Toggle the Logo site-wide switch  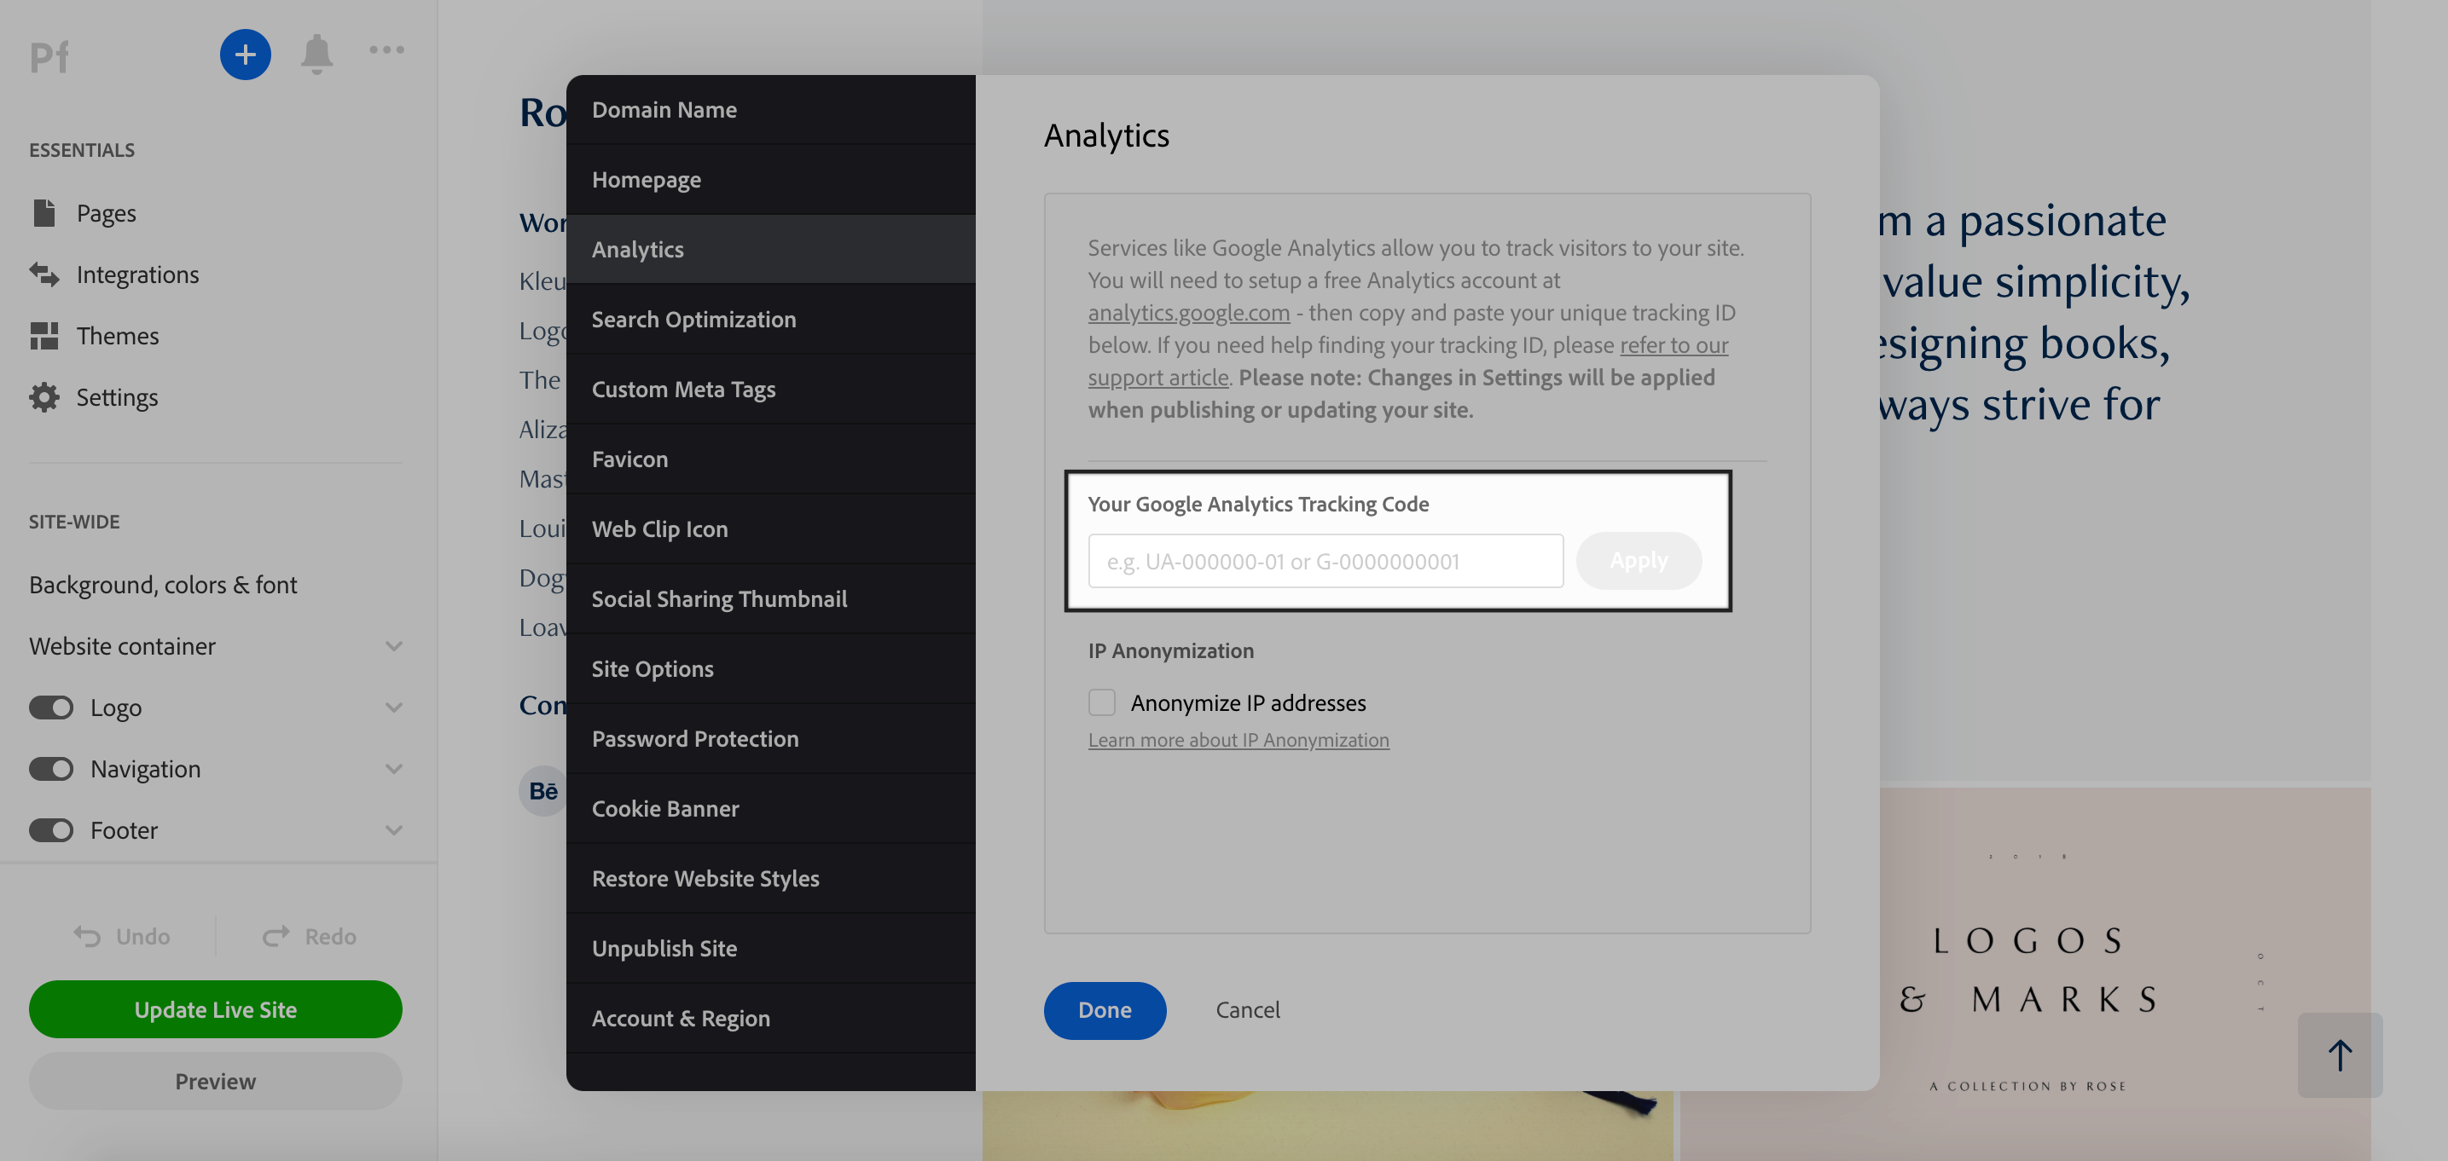click(x=51, y=707)
